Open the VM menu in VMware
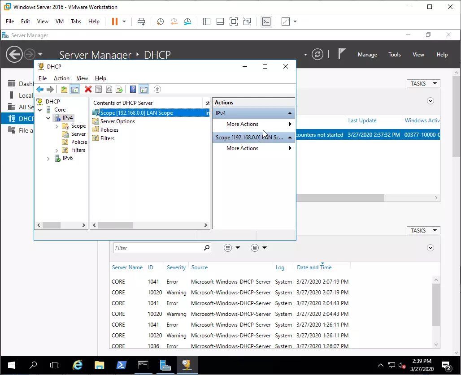461x375 pixels. (x=59, y=22)
